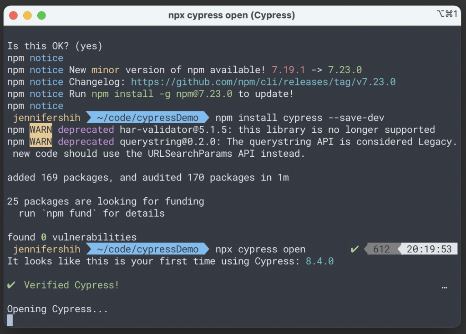Click 'npm install -g npm@7.23.0' update command
466x334 pixels.
162,94
